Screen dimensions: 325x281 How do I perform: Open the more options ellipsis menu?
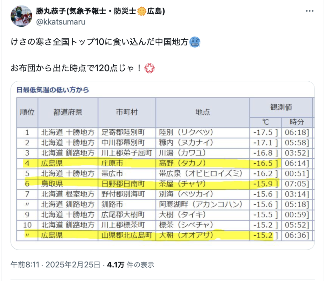pos(309,11)
